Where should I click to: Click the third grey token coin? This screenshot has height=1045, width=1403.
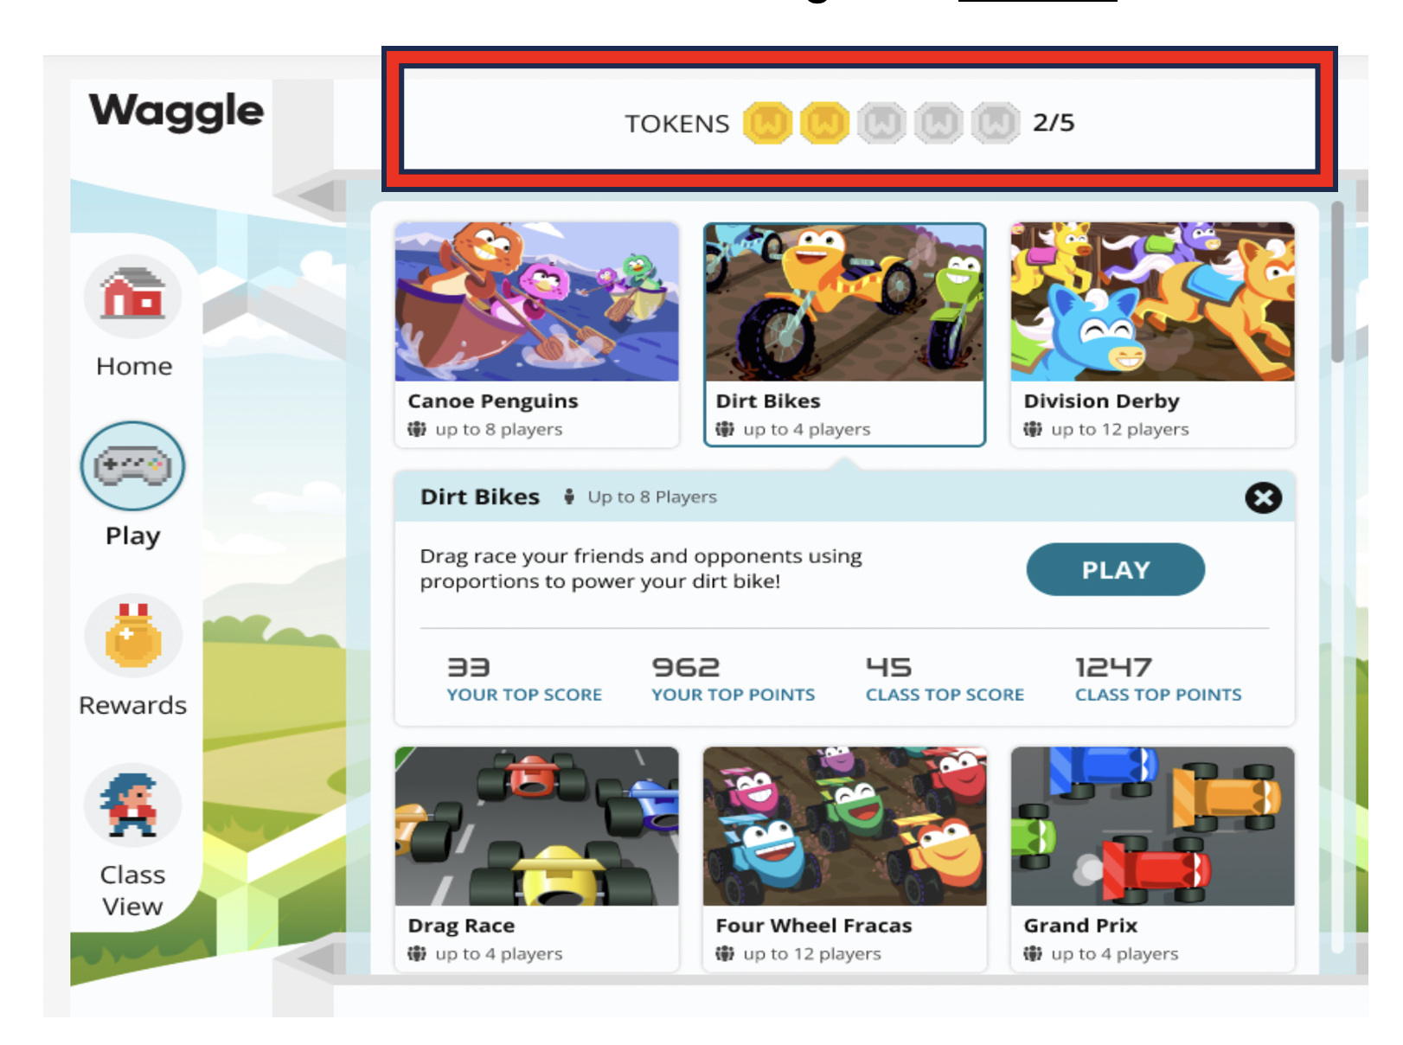coord(996,123)
